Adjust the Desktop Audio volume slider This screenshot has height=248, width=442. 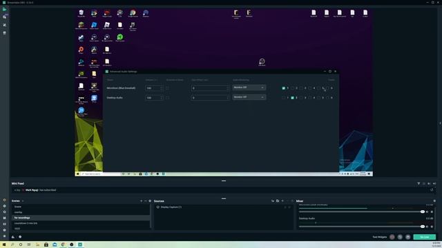[x=362, y=227]
